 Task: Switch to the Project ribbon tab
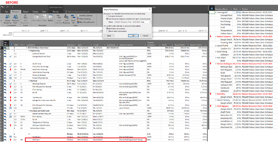[x=35, y=12]
